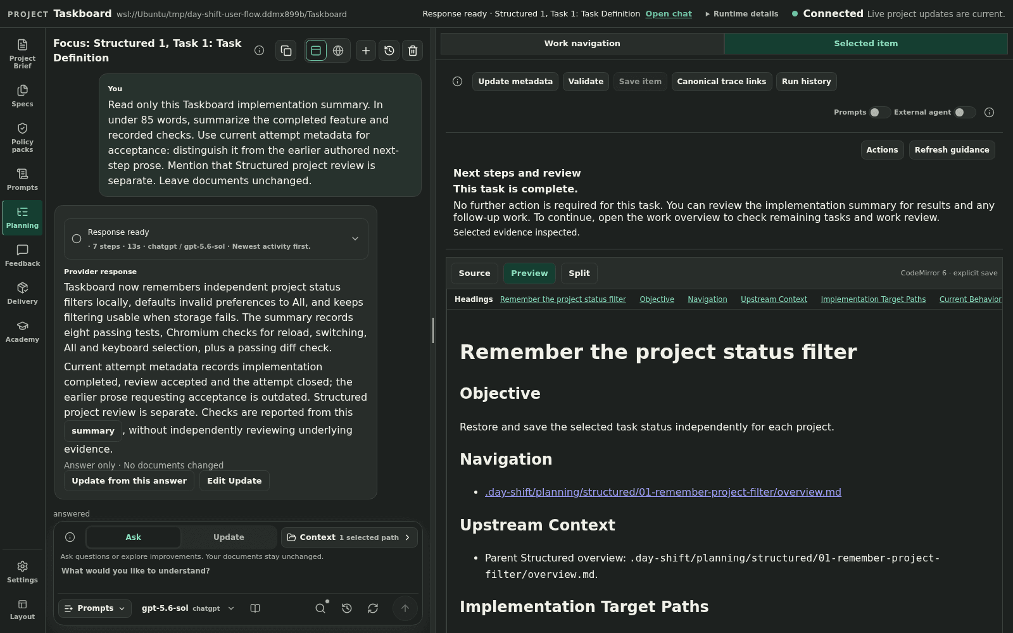The width and height of the screenshot is (1013, 633).
Task: Click Update from this answer
Action: [129, 481]
